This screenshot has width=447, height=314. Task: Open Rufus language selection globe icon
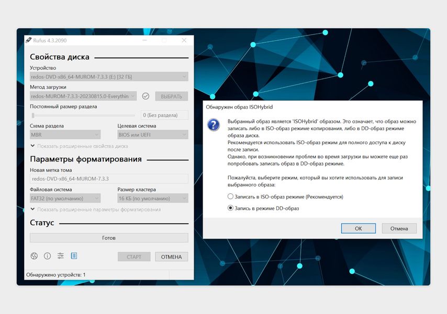pos(34,256)
